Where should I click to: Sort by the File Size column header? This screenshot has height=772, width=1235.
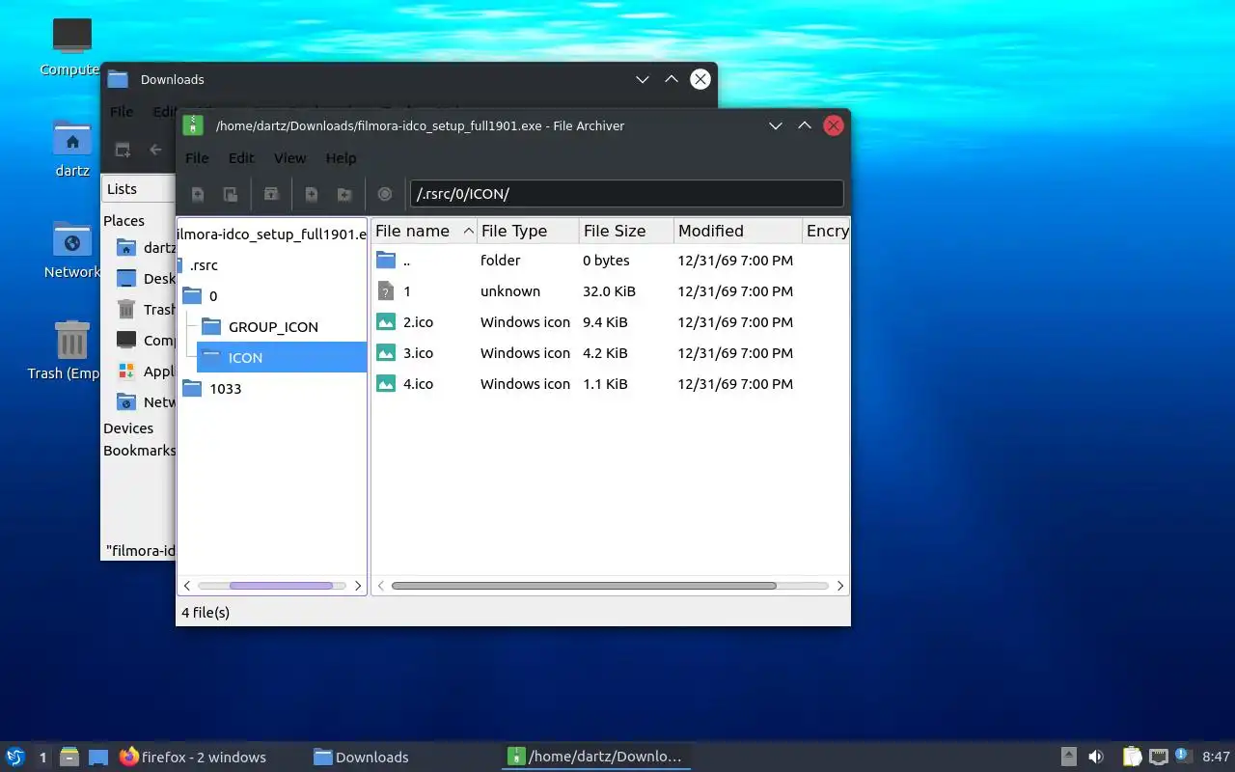coord(627,231)
